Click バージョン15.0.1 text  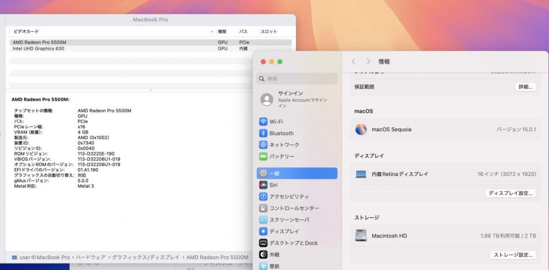(516, 129)
